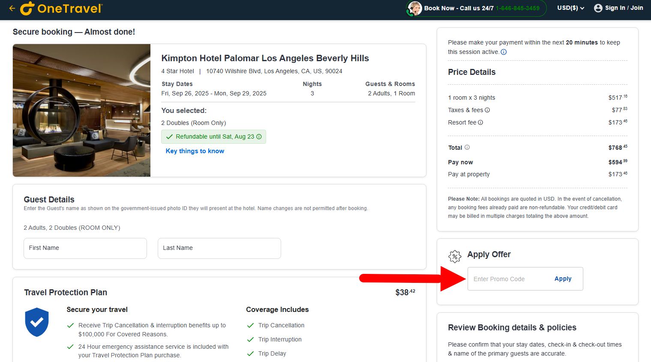Open Taxes & fees info icon
Image resolution: width=651 pixels, height=362 pixels.
pyautogui.click(x=487, y=110)
